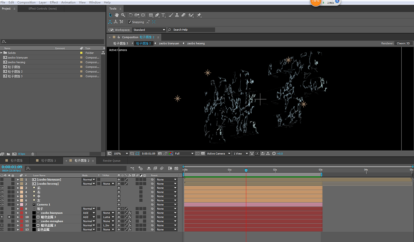This screenshot has width=414, height=242.
Task: Expand layer 7 Camera 1 properties
Action: coord(18,205)
